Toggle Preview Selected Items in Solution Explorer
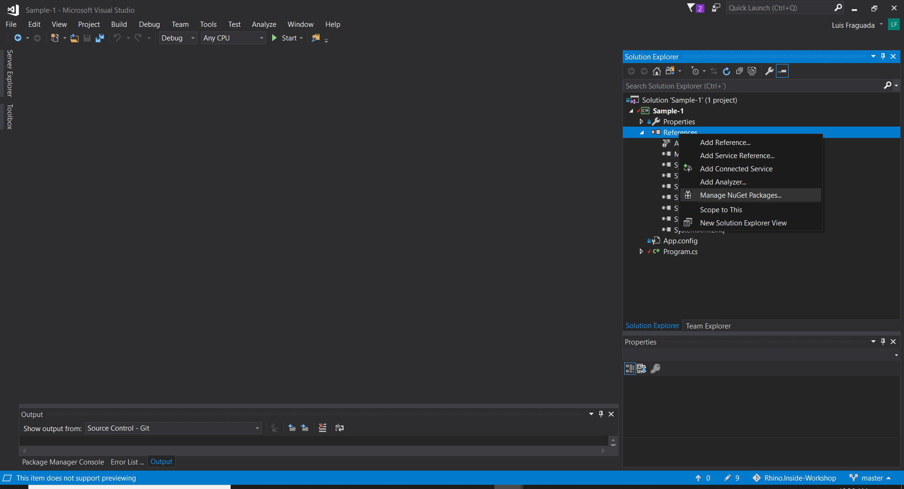The width and height of the screenshot is (904, 489). (x=782, y=71)
